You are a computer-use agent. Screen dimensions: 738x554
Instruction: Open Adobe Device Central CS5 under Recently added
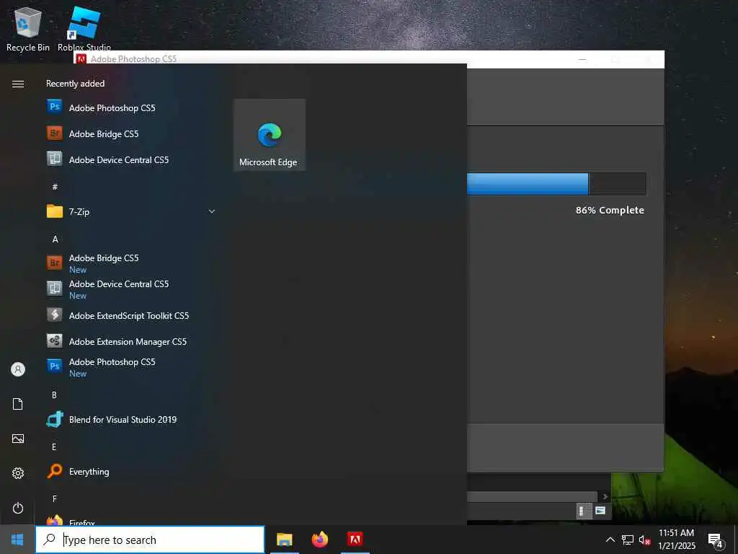131,159
